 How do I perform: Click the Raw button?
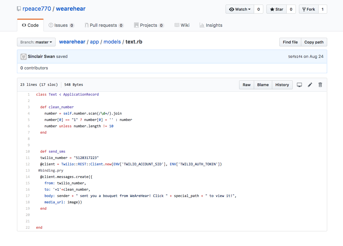[247, 85]
